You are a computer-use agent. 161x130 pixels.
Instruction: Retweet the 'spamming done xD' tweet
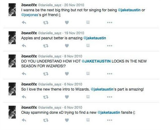coord(46,120)
